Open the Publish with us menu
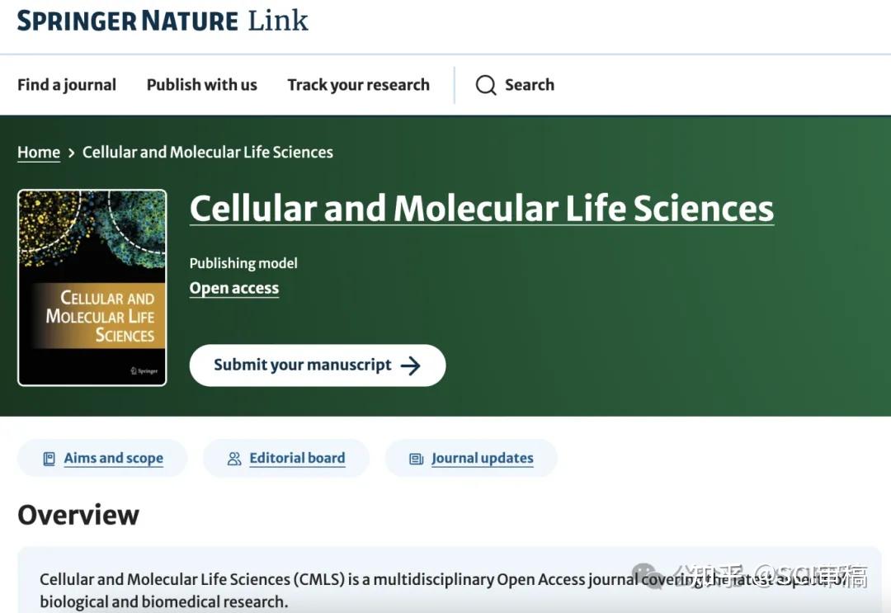 pos(201,85)
